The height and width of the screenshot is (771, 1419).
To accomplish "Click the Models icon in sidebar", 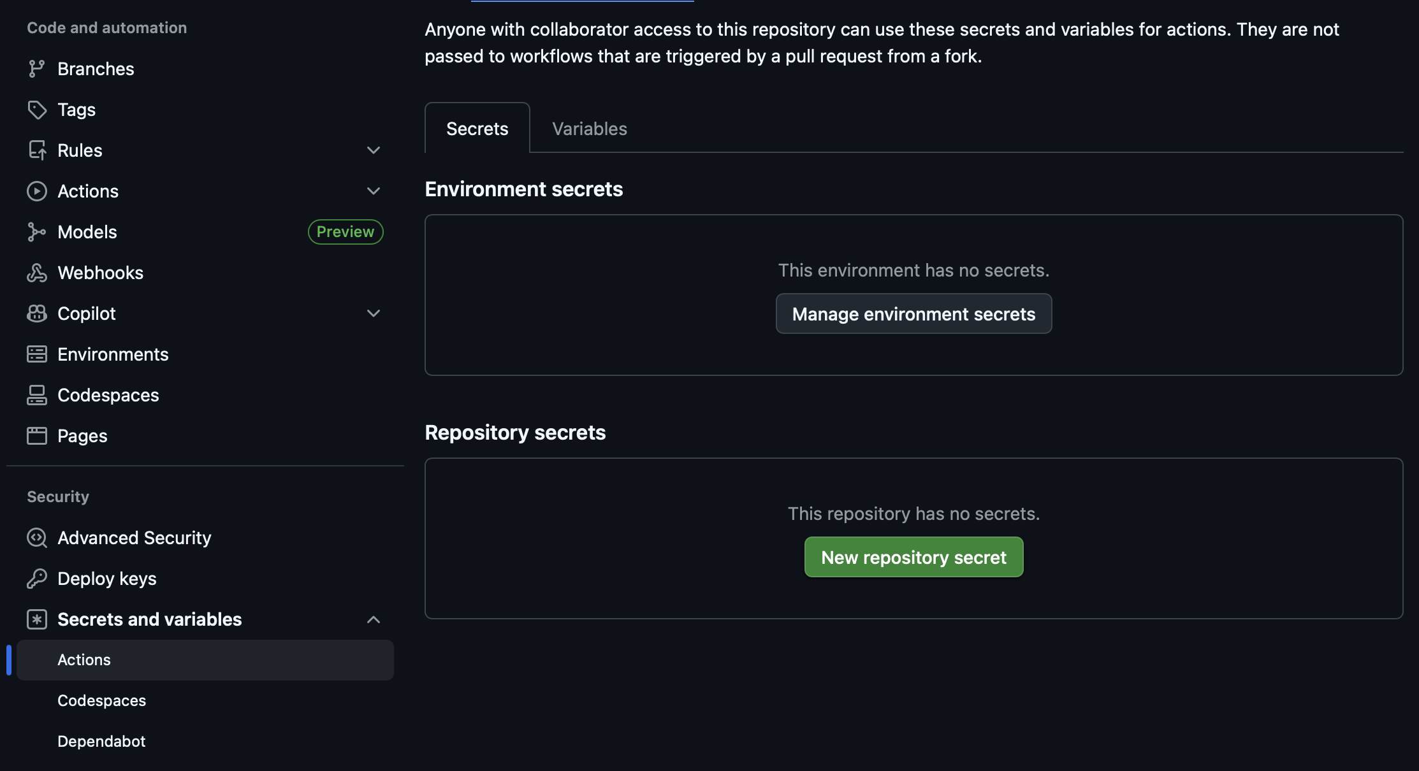I will [x=36, y=232].
